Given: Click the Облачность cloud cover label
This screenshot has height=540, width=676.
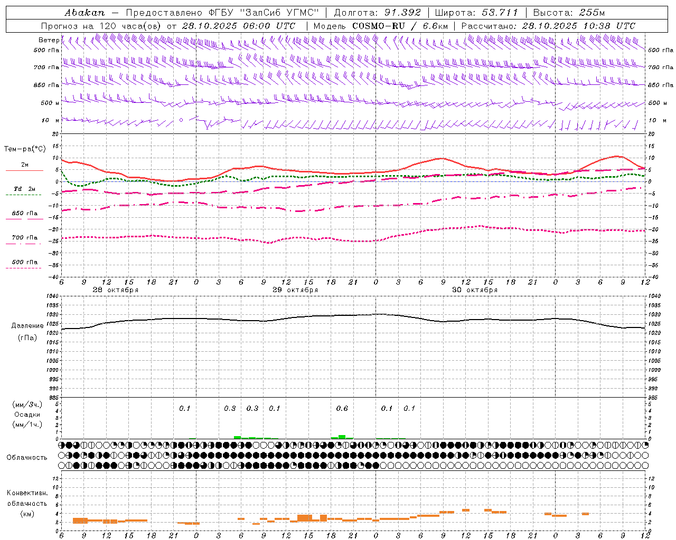Looking at the screenshot, I should (x=27, y=457).
